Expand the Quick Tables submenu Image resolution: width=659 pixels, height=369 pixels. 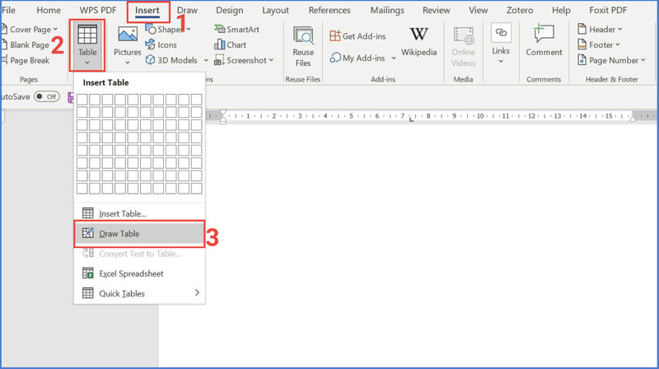[195, 293]
